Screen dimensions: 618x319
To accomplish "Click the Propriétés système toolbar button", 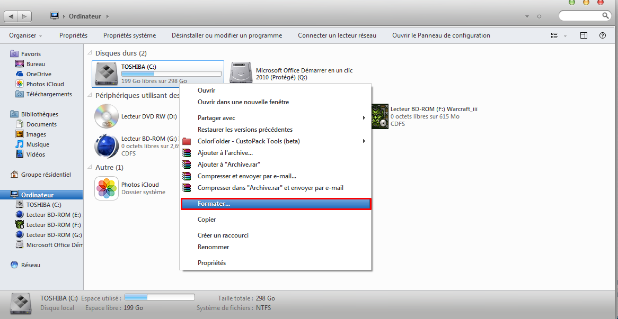I will [x=130, y=35].
